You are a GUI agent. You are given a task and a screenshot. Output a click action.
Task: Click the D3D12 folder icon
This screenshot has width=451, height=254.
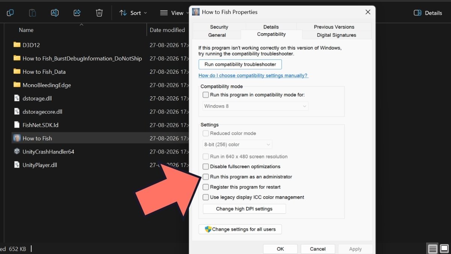click(17, 45)
